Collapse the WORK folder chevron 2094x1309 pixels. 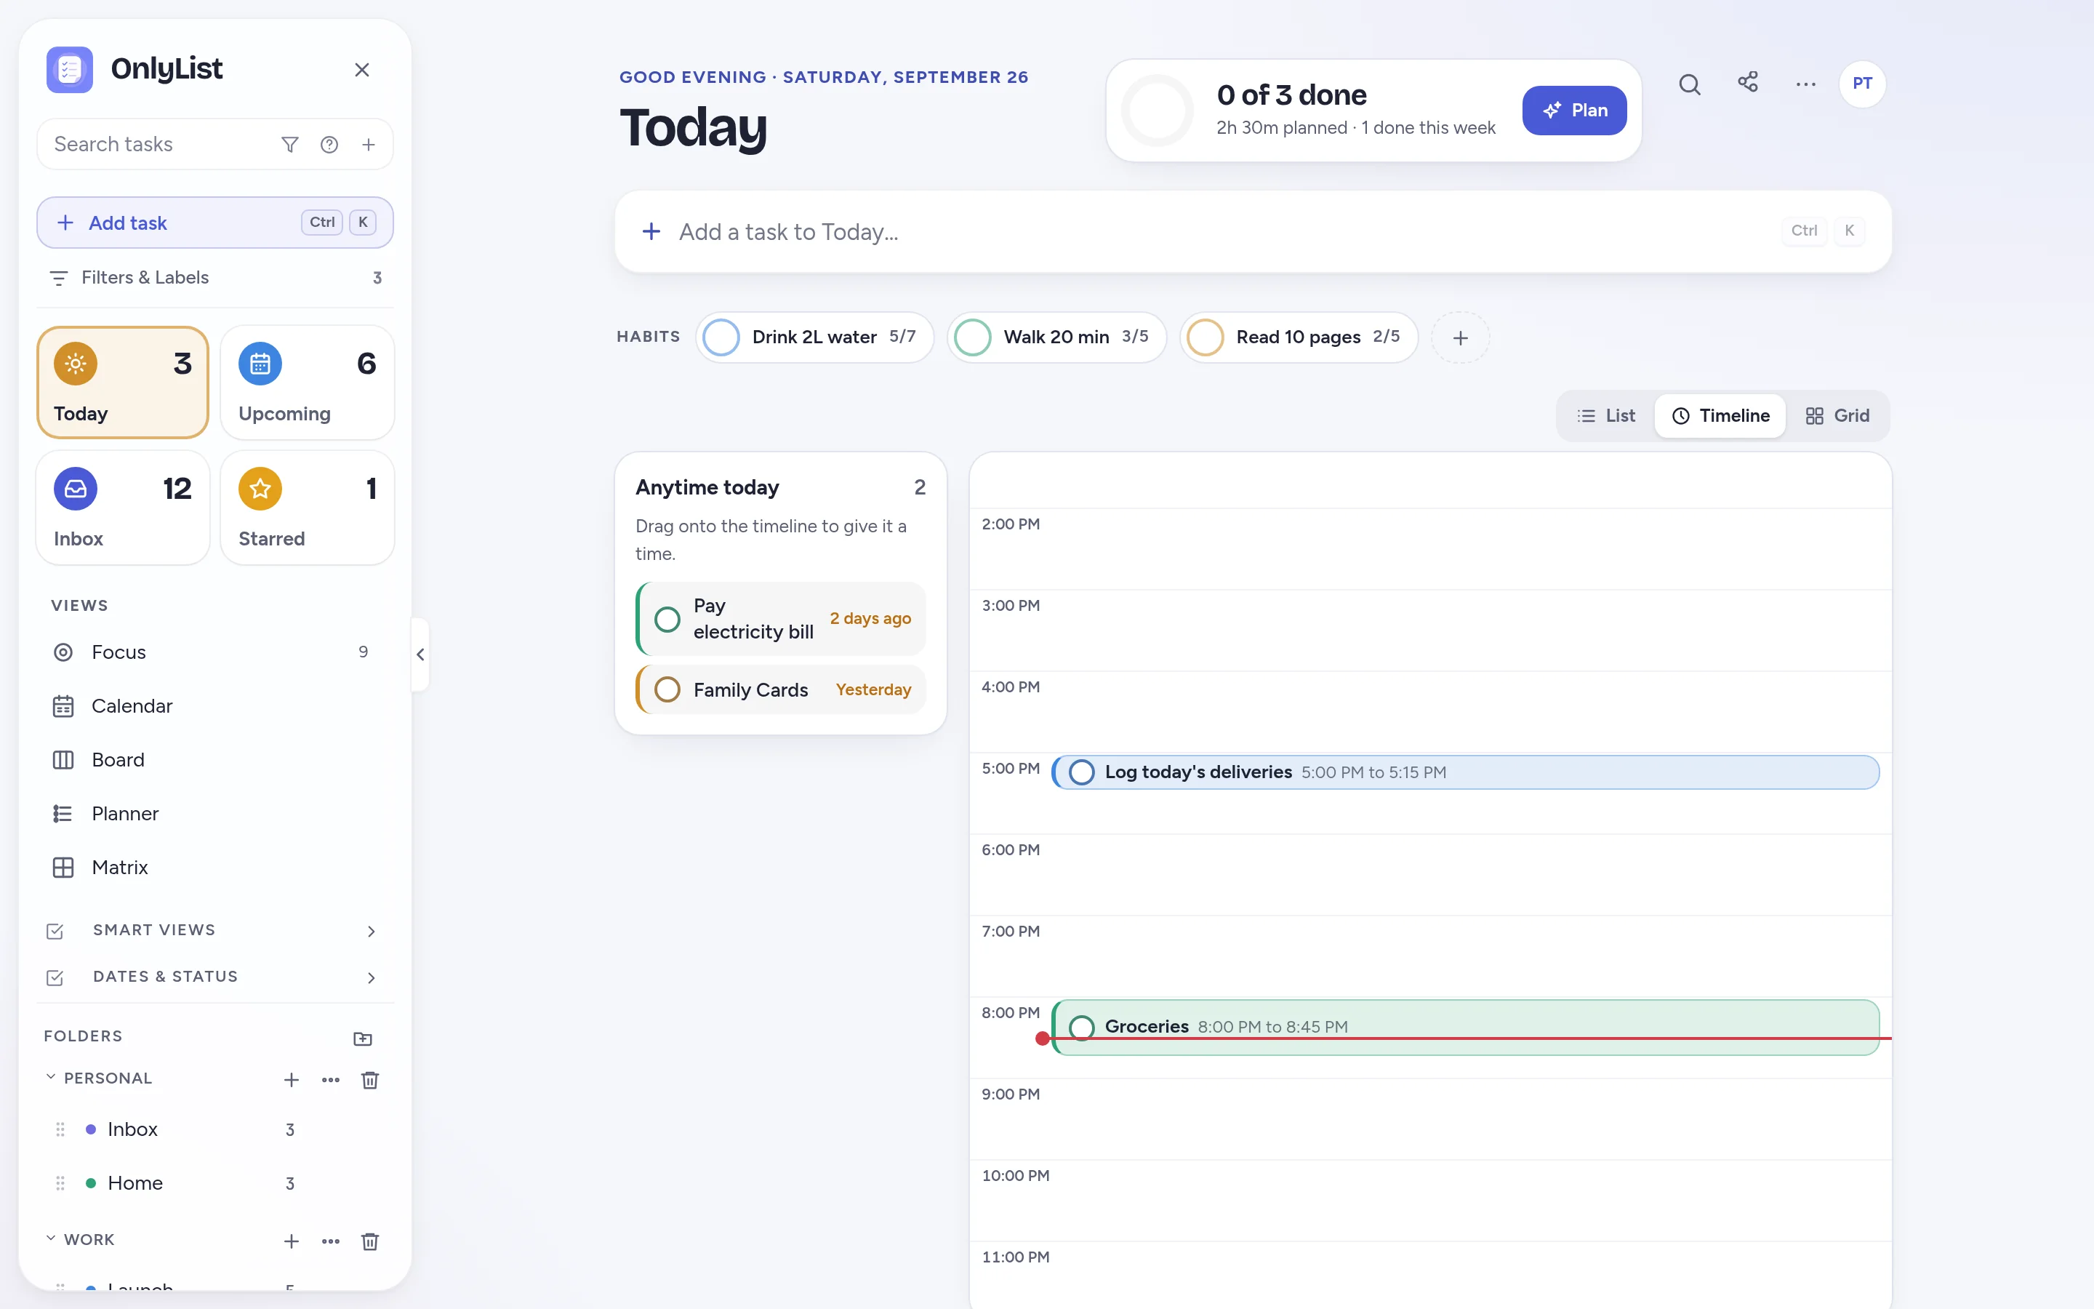coord(50,1238)
